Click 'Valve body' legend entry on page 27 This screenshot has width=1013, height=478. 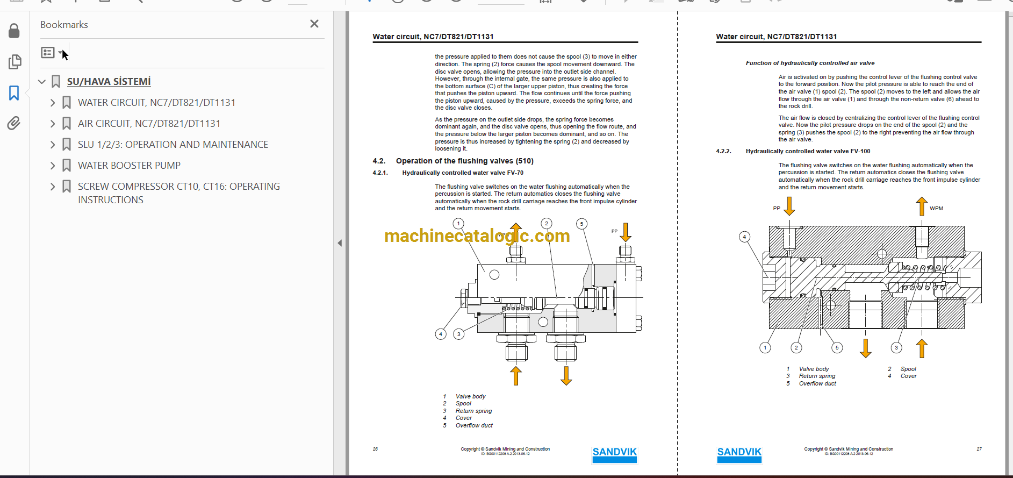pyautogui.click(x=814, y=369)
